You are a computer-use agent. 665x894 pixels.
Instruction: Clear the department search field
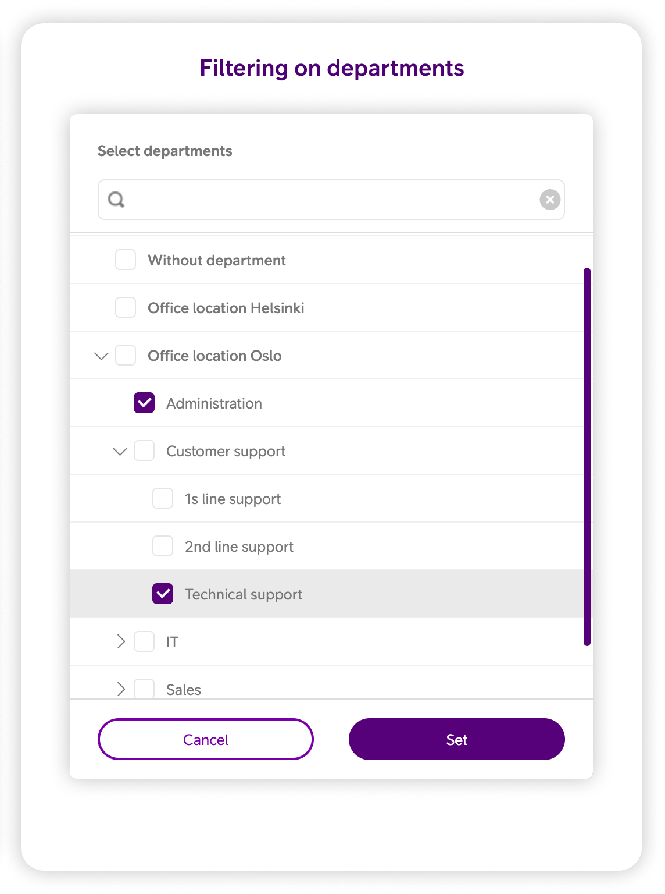tap(550, 200)
